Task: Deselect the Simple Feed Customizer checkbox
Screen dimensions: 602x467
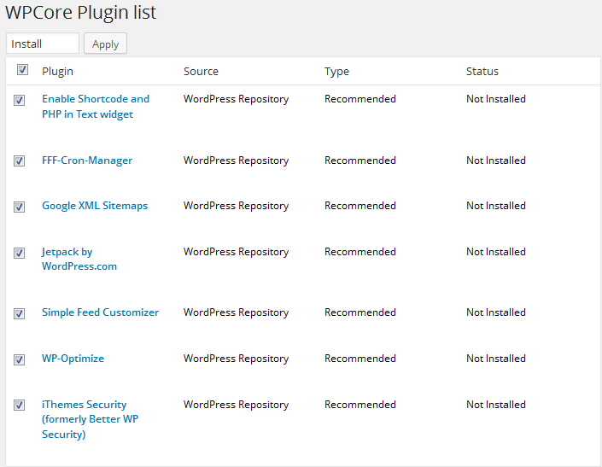Action: click(20, 313)
